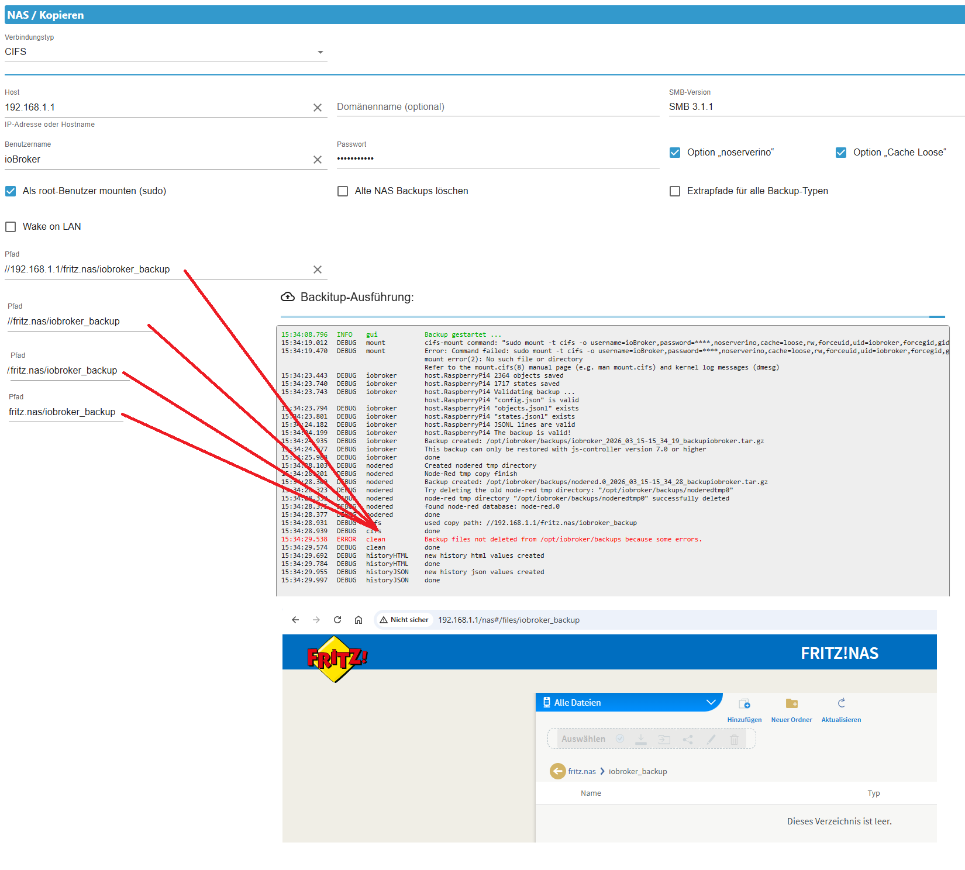The height and width of the screenshot is (870, 965).
Task: Click the rename pencil icon in the Auswählen bar
Action: coord(711,740)
